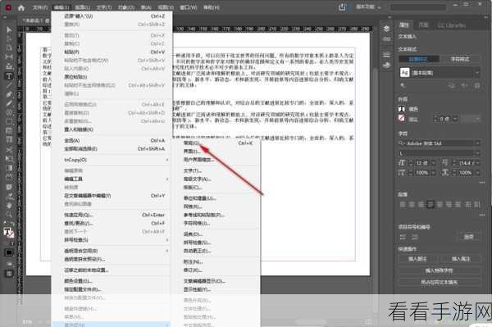
Task: Click the 插入尾注 quick action button
Action: (461, 259)
